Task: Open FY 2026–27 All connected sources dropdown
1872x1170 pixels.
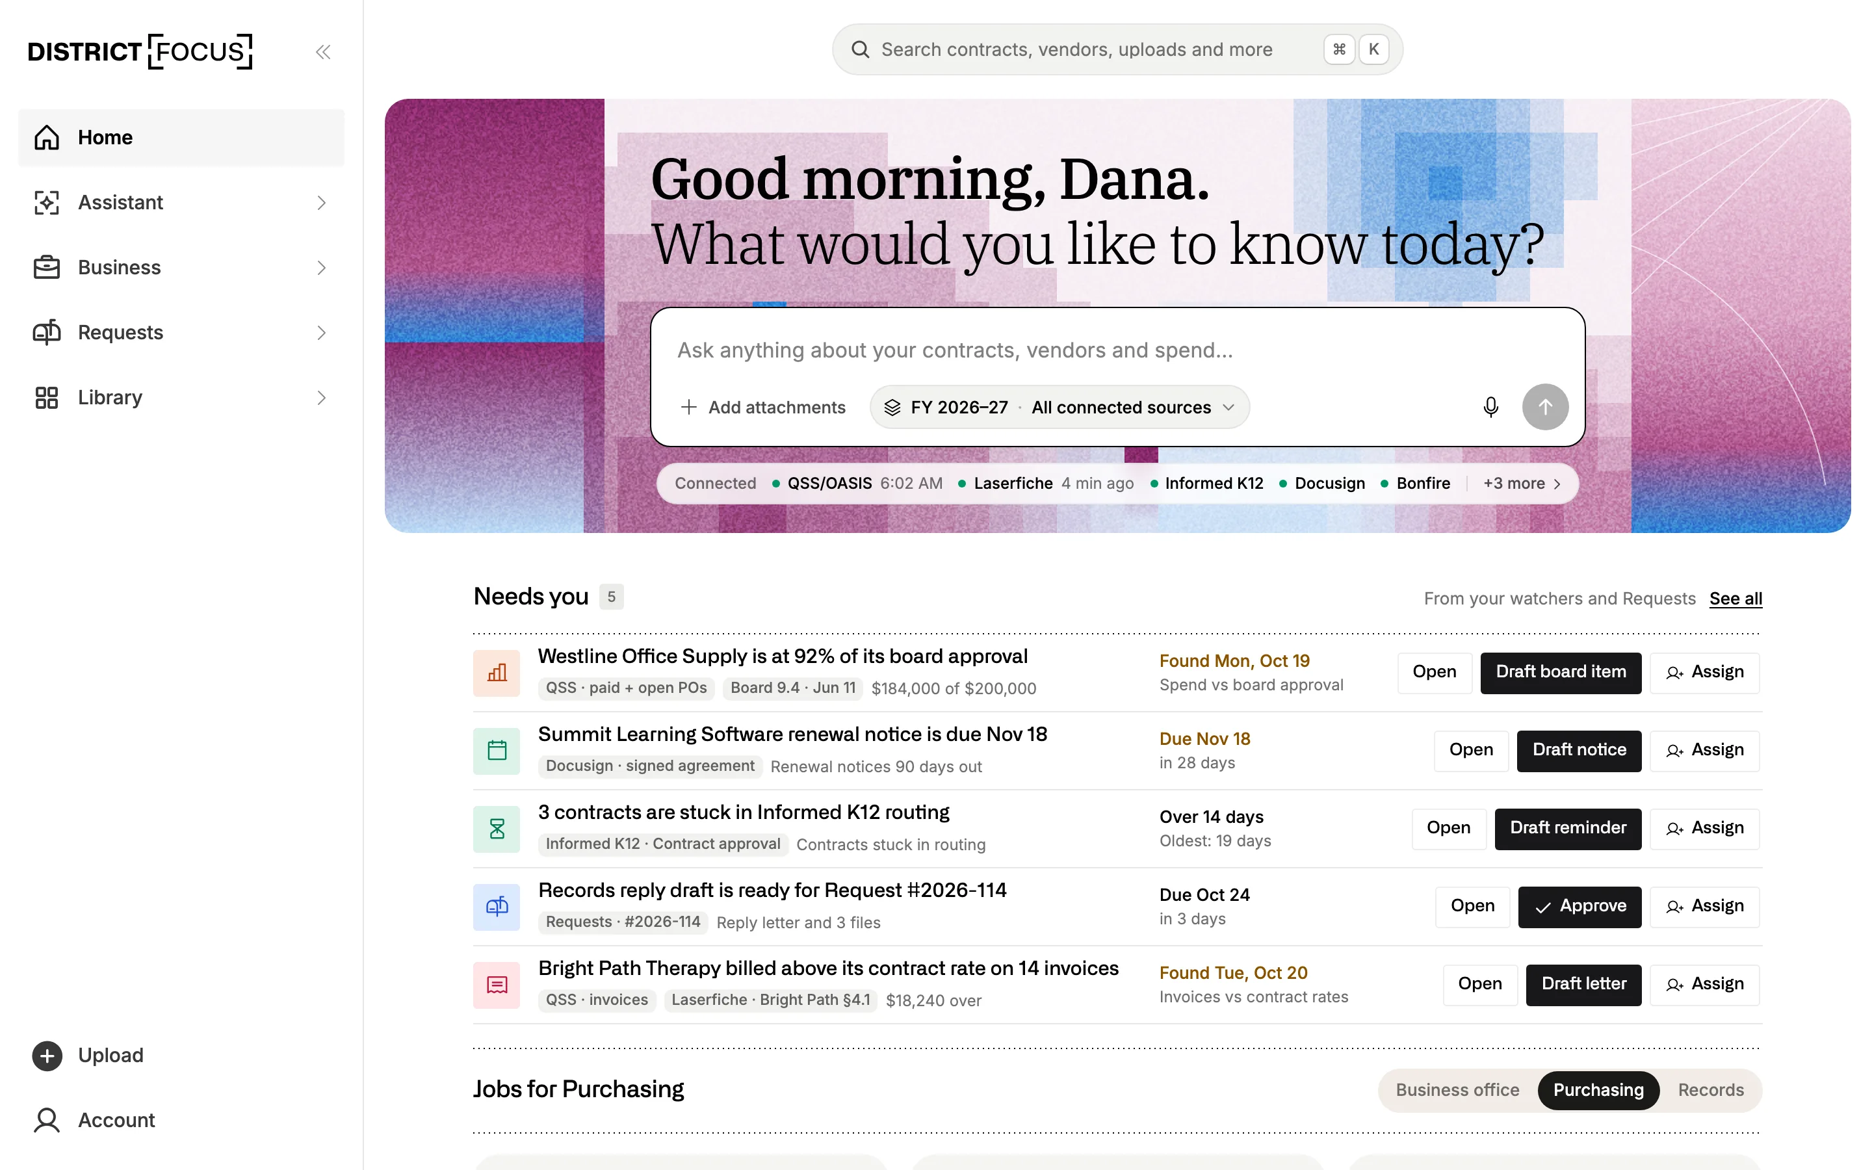Action: point(1059,407)
